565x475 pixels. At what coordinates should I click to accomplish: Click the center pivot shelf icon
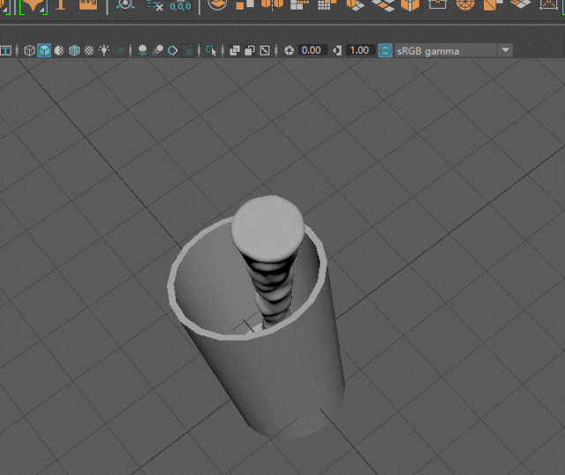click(x=125, y=4)
